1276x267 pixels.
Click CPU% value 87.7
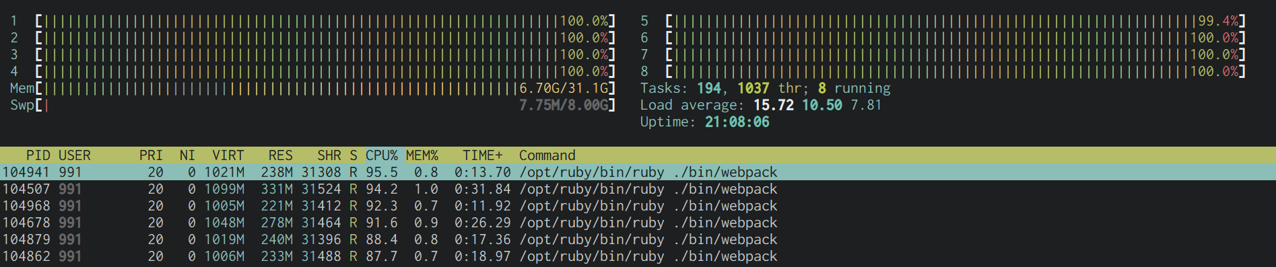coord(382,256)
